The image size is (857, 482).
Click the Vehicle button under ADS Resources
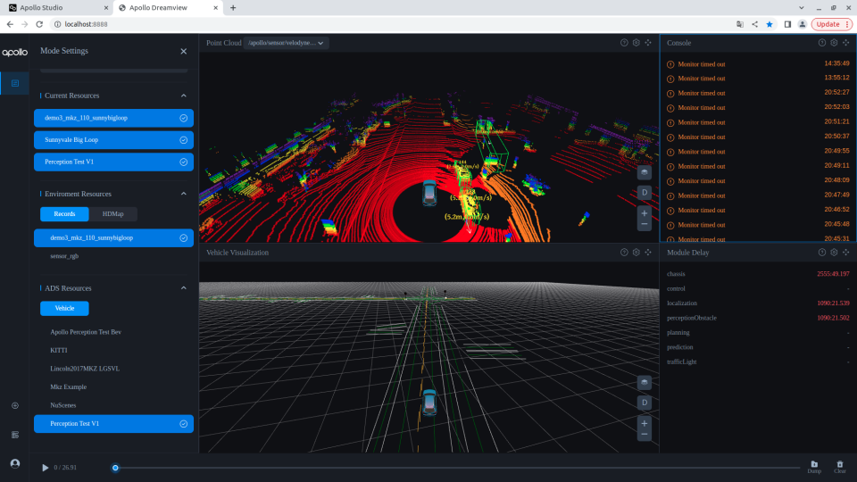[64, 309]
